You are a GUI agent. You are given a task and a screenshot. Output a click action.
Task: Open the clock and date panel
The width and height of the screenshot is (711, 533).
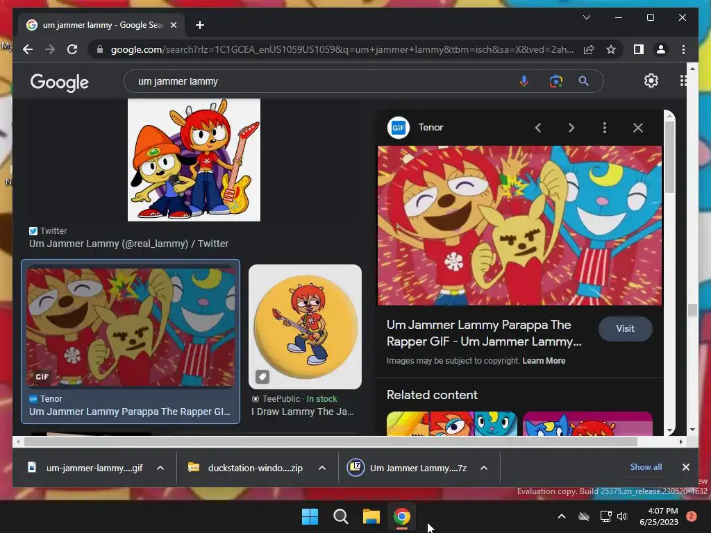pyautogui.click(x=659, y=516)
